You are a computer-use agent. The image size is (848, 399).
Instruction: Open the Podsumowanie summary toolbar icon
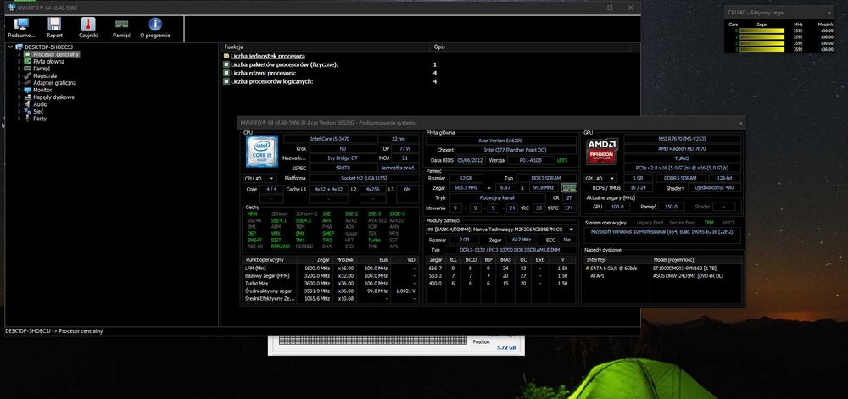pos(22,24)
